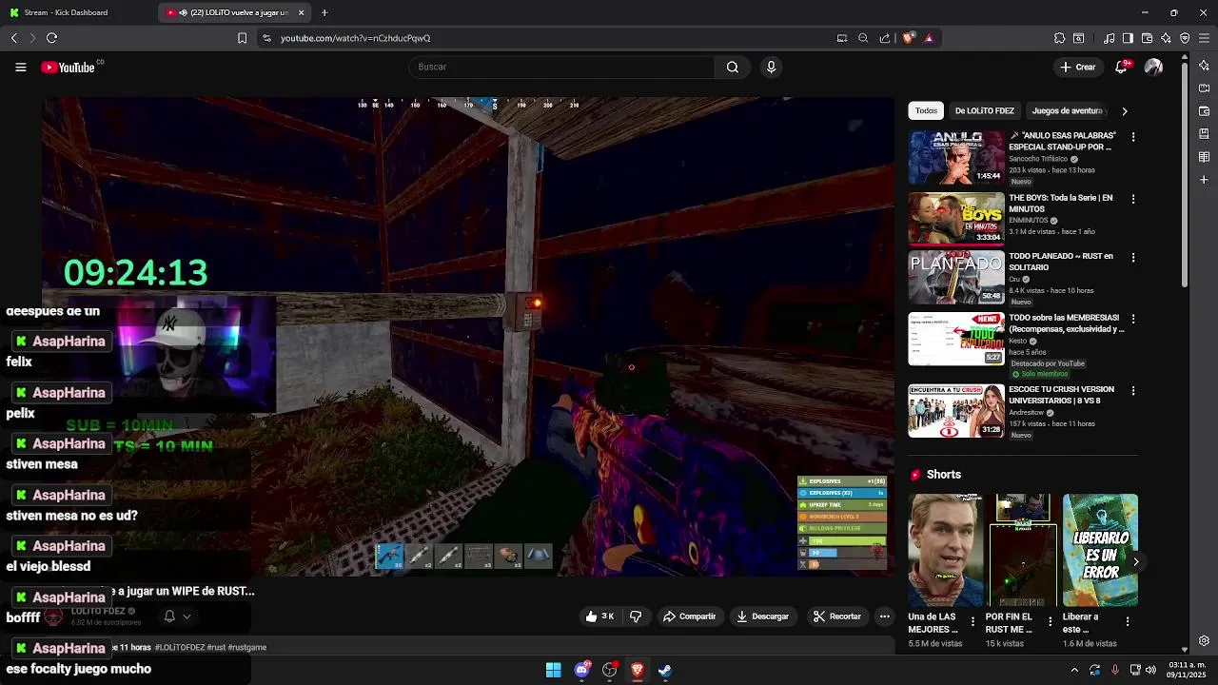1218x685 pixels.
Task: Open Leo AI sparkle icon in the toolbar
Action: click(1166, 38)
